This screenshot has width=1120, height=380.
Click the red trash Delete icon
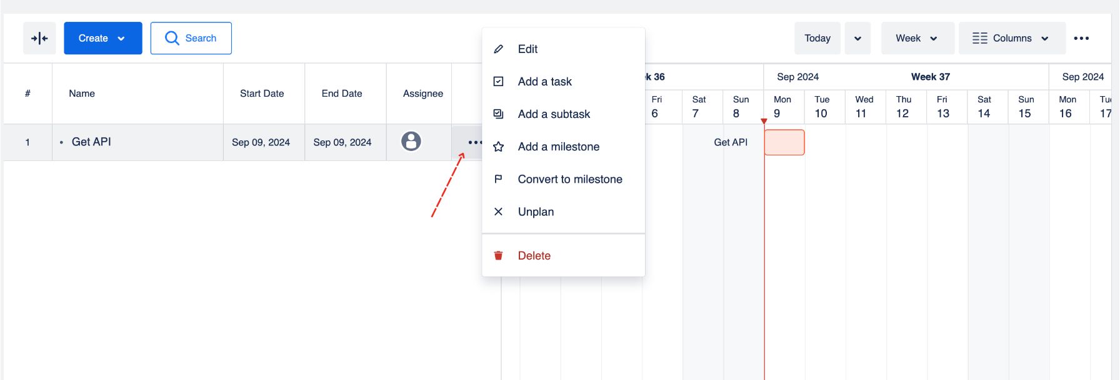pyautogui.click(x=498, y=256)
